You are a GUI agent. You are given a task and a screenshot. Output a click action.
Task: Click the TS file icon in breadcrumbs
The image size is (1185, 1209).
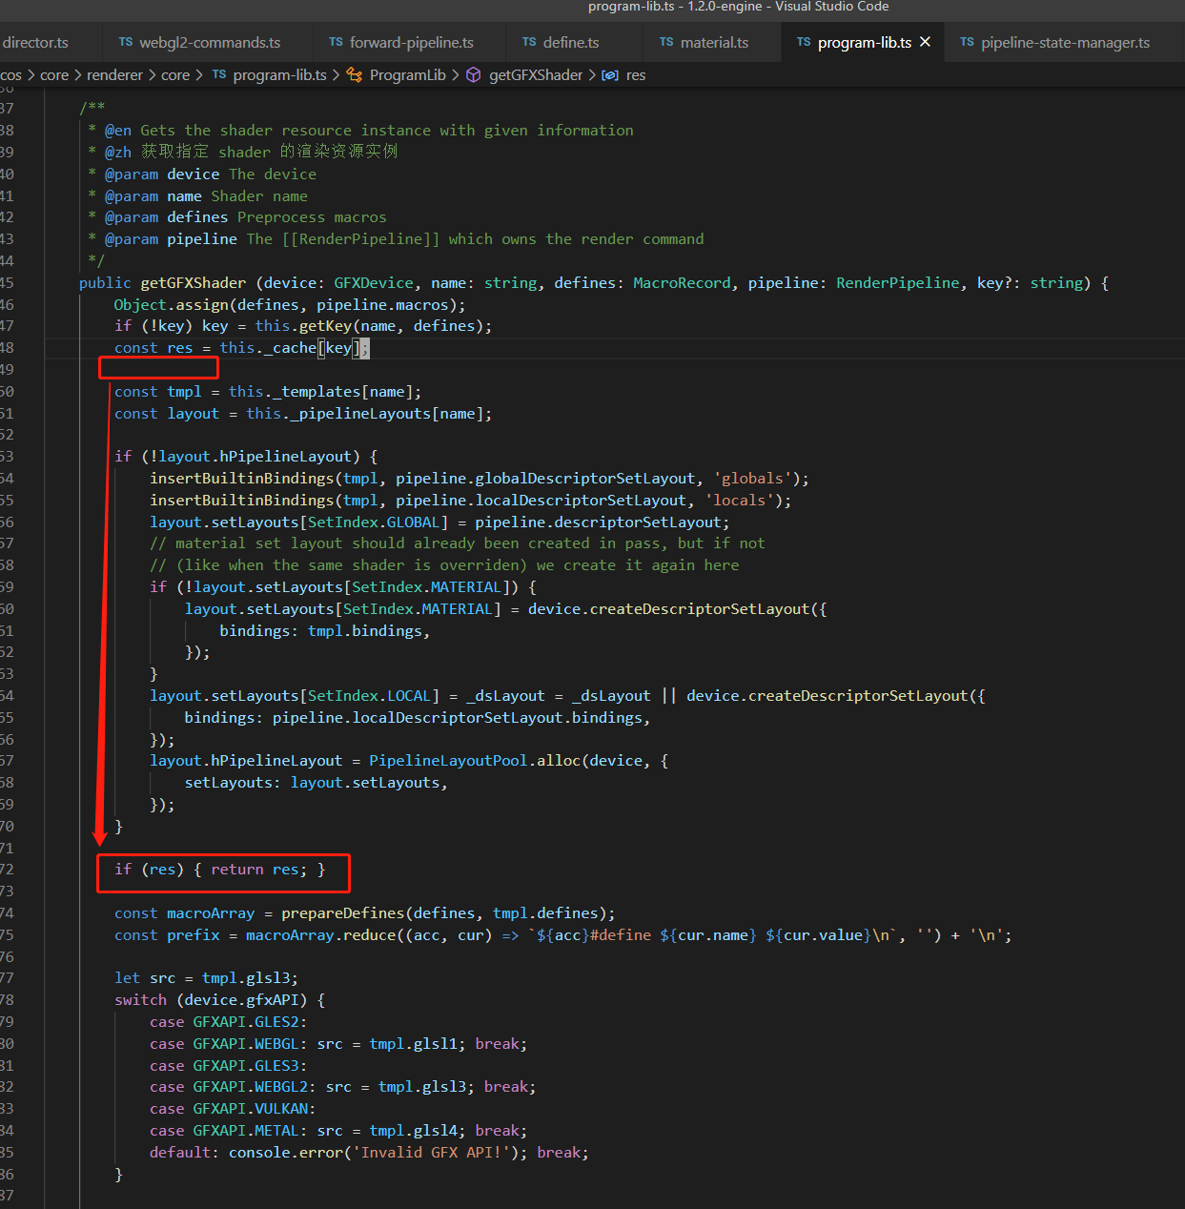219,75
